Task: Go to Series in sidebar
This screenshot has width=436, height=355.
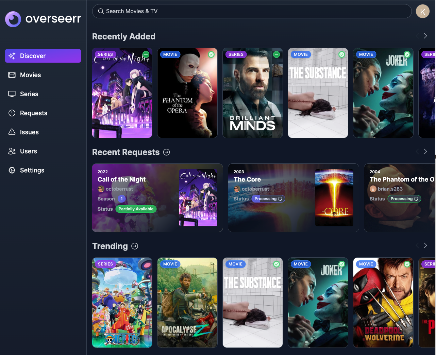Action: 29,94
